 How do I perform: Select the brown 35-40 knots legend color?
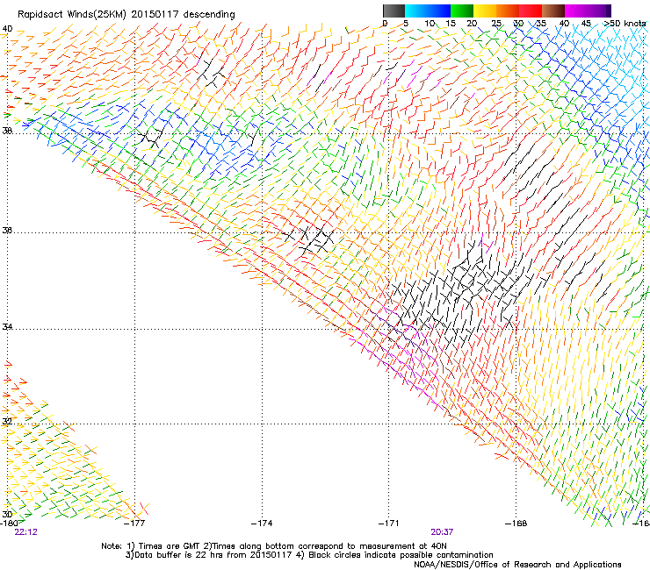tap(553, 11)
